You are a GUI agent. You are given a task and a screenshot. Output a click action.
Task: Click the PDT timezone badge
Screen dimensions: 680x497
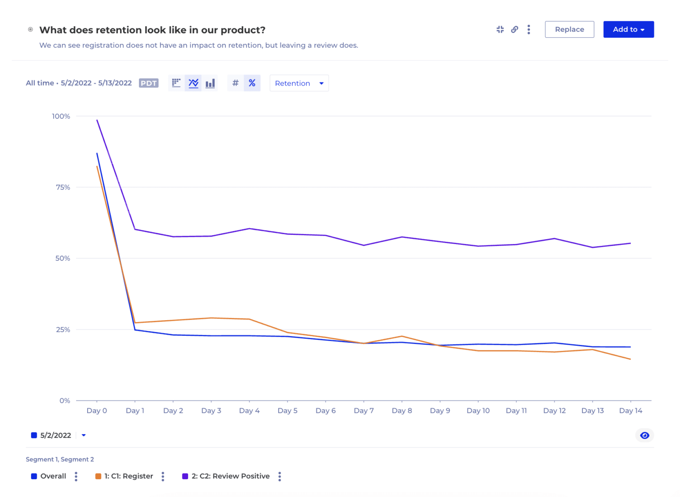[149, 83]
